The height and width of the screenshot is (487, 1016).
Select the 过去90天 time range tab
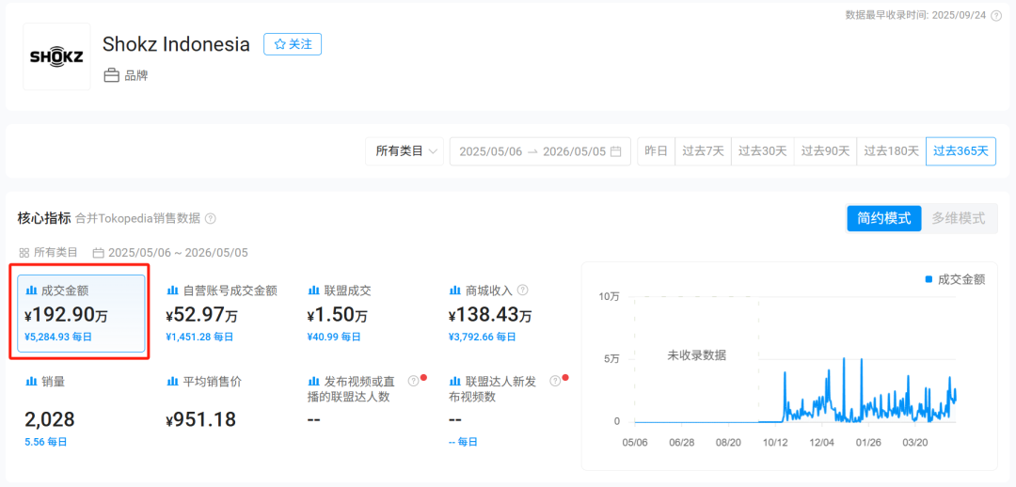click(x=826, y=151)
